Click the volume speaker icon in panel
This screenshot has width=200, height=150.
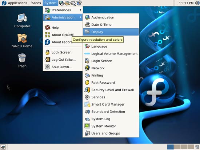click(197, 3)
